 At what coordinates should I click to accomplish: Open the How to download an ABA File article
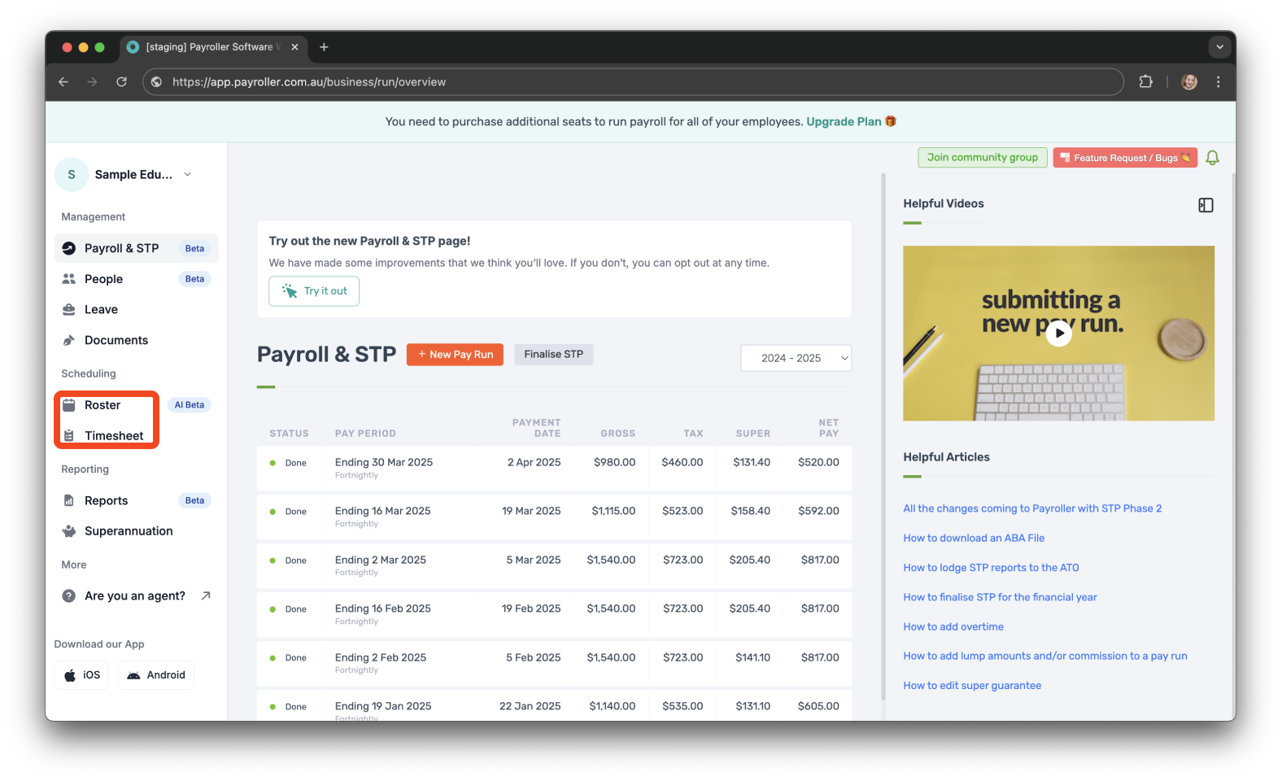click(x=973, y=538)
